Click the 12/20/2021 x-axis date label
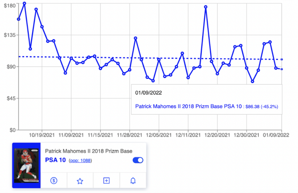298x193 pixels. (x=217, y=135)
